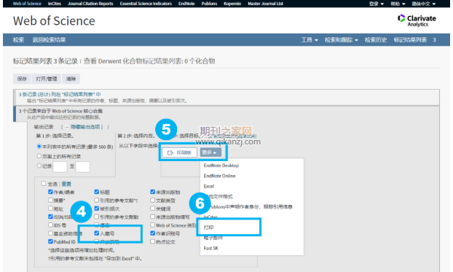
Task: Collapse the 更多 dropdown button
Action: coord(210,152)
